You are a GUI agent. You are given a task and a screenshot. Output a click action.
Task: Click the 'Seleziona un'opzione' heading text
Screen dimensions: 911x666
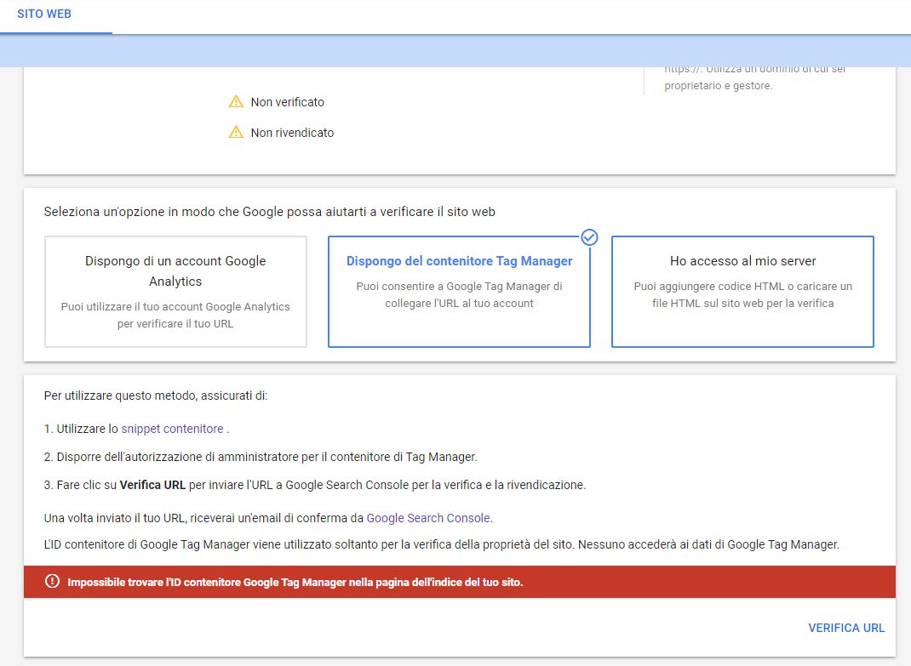click(x=269, y=211)
